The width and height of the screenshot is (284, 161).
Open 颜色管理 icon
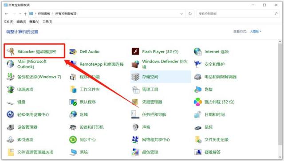point(135,152)
